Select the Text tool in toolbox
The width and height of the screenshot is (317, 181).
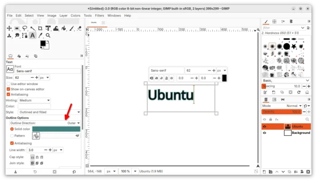[x=32, y=36]
